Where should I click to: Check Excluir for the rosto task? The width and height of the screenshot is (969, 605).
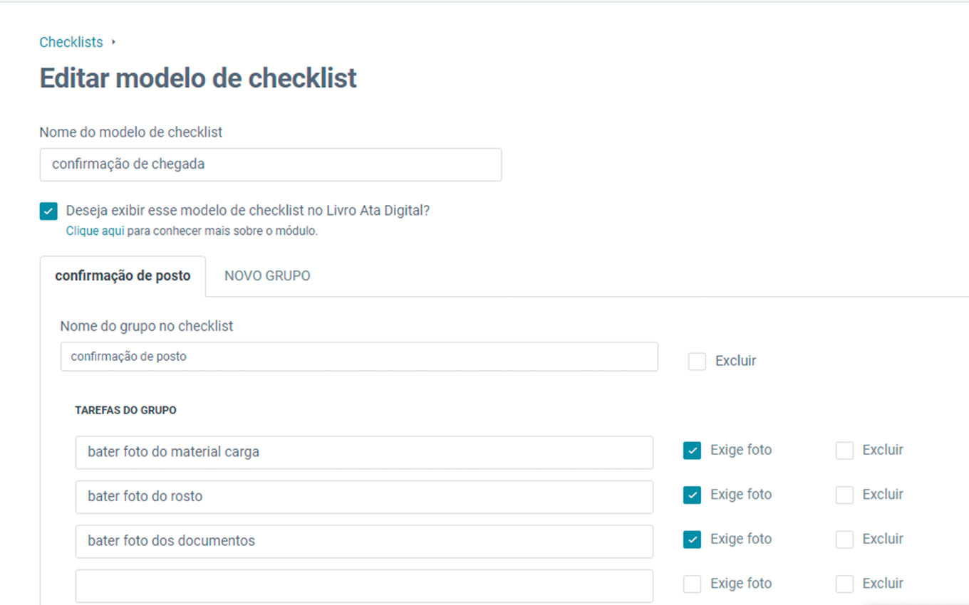(844, 495)
